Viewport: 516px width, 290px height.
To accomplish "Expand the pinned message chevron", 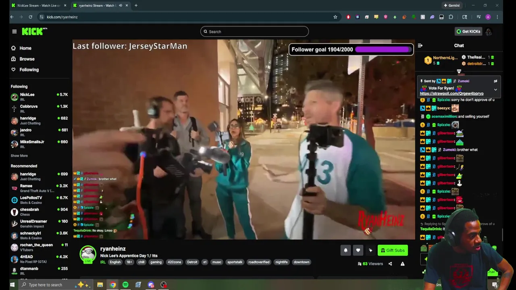I will [x=495, y=90].
